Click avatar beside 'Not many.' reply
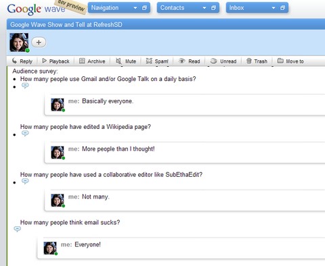 pos(58,201)
